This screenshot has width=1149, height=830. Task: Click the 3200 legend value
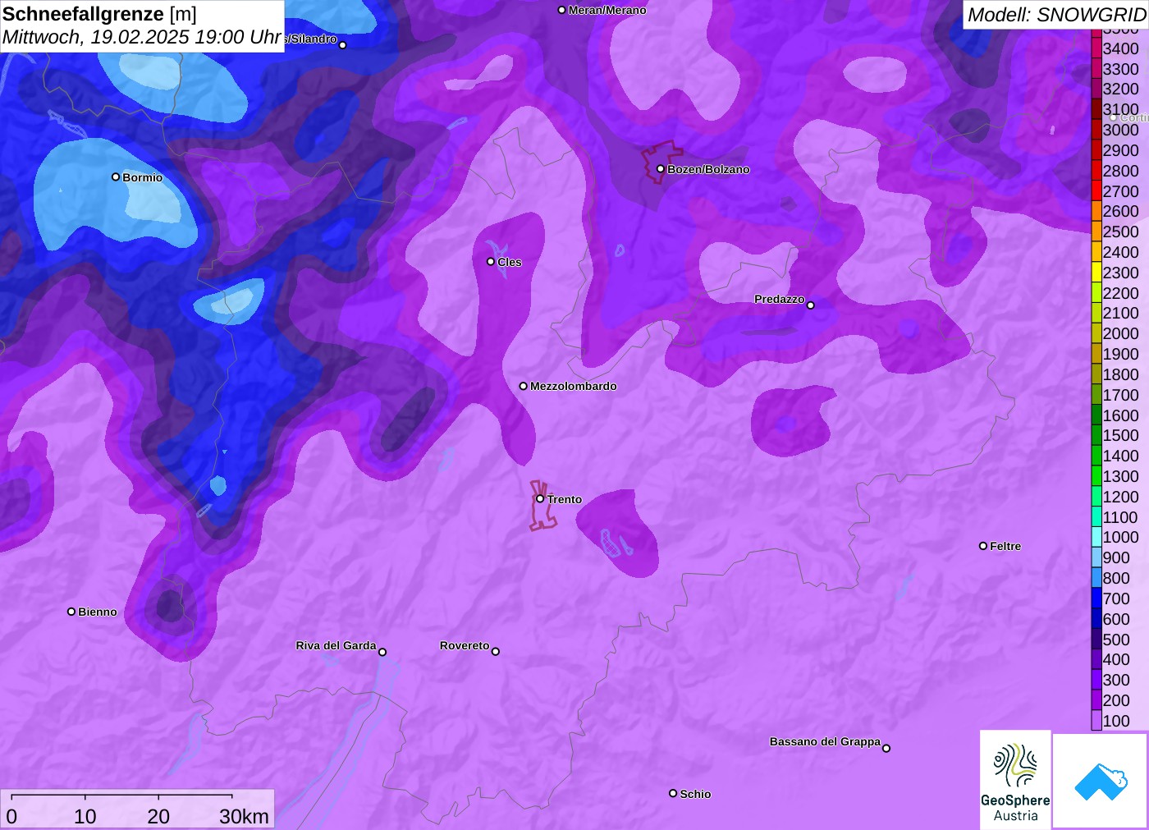pyautogui.click(x=1121, y=89)
